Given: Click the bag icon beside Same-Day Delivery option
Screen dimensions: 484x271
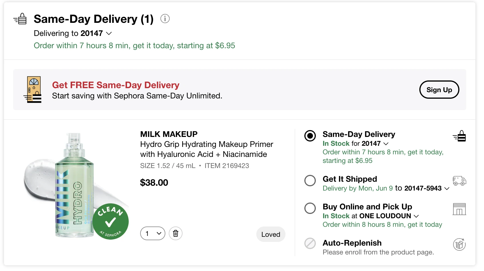Looking at the screenshot, I should point(459,136).
